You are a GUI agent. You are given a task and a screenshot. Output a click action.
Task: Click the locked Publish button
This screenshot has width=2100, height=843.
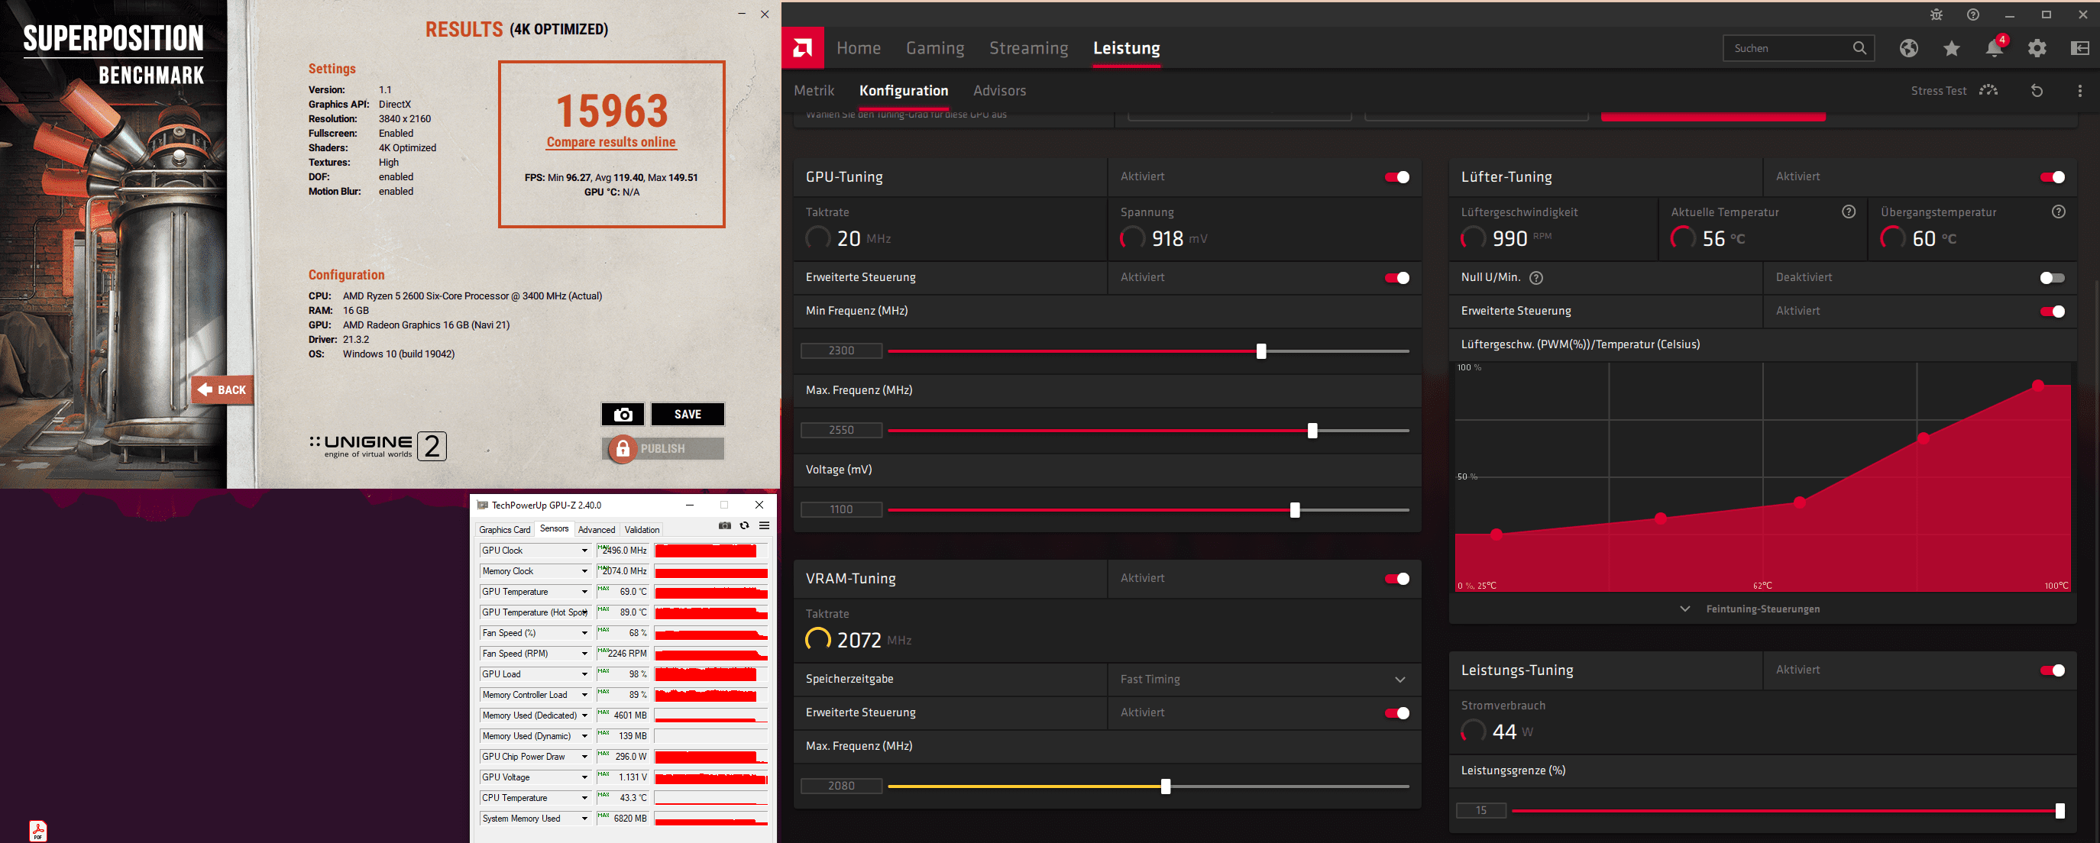[x=663, y=449]
